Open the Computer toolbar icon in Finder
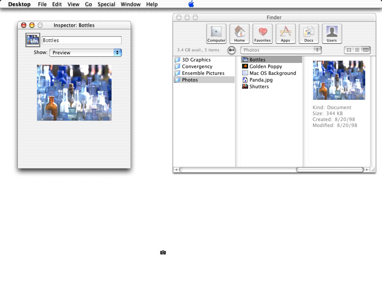 216,34
